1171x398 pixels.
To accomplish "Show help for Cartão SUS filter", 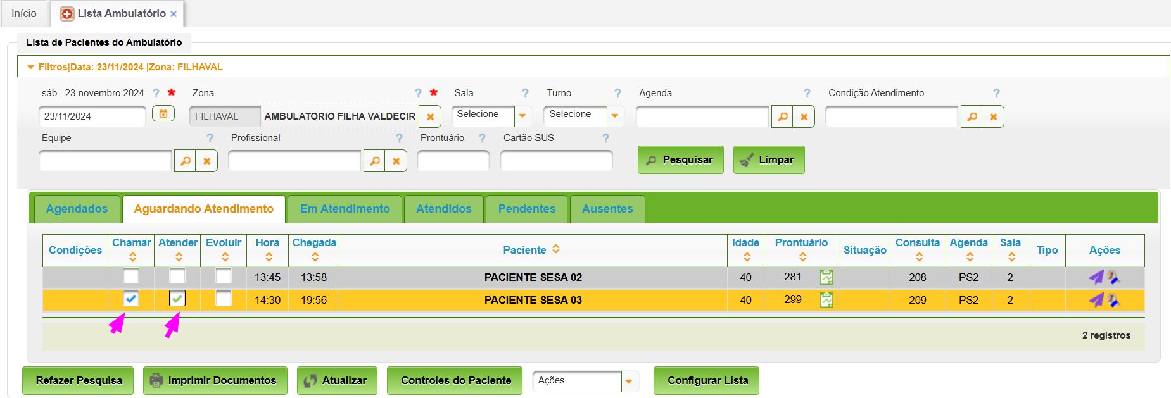I will pos(605,138).
